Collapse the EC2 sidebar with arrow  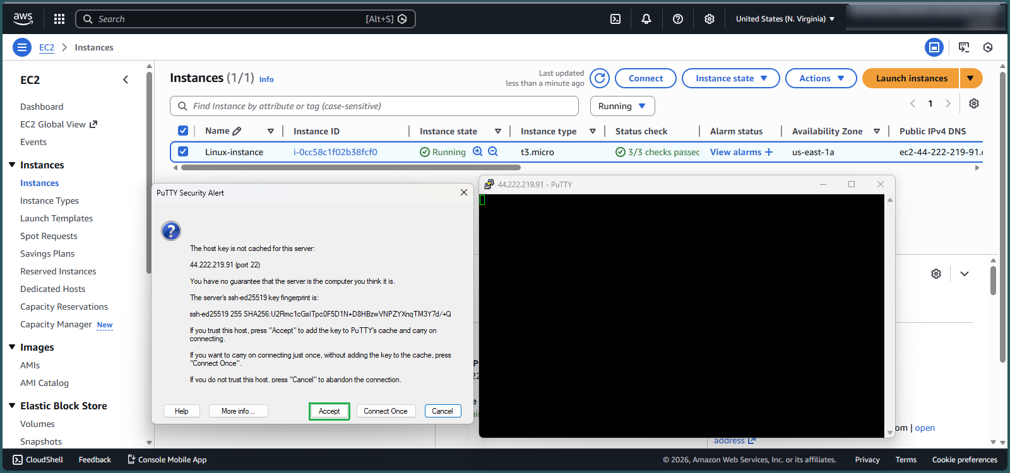[x=126, y=79]
